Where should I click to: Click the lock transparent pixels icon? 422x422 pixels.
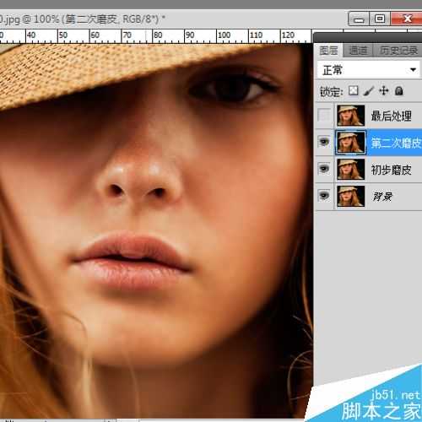point(354,91)
